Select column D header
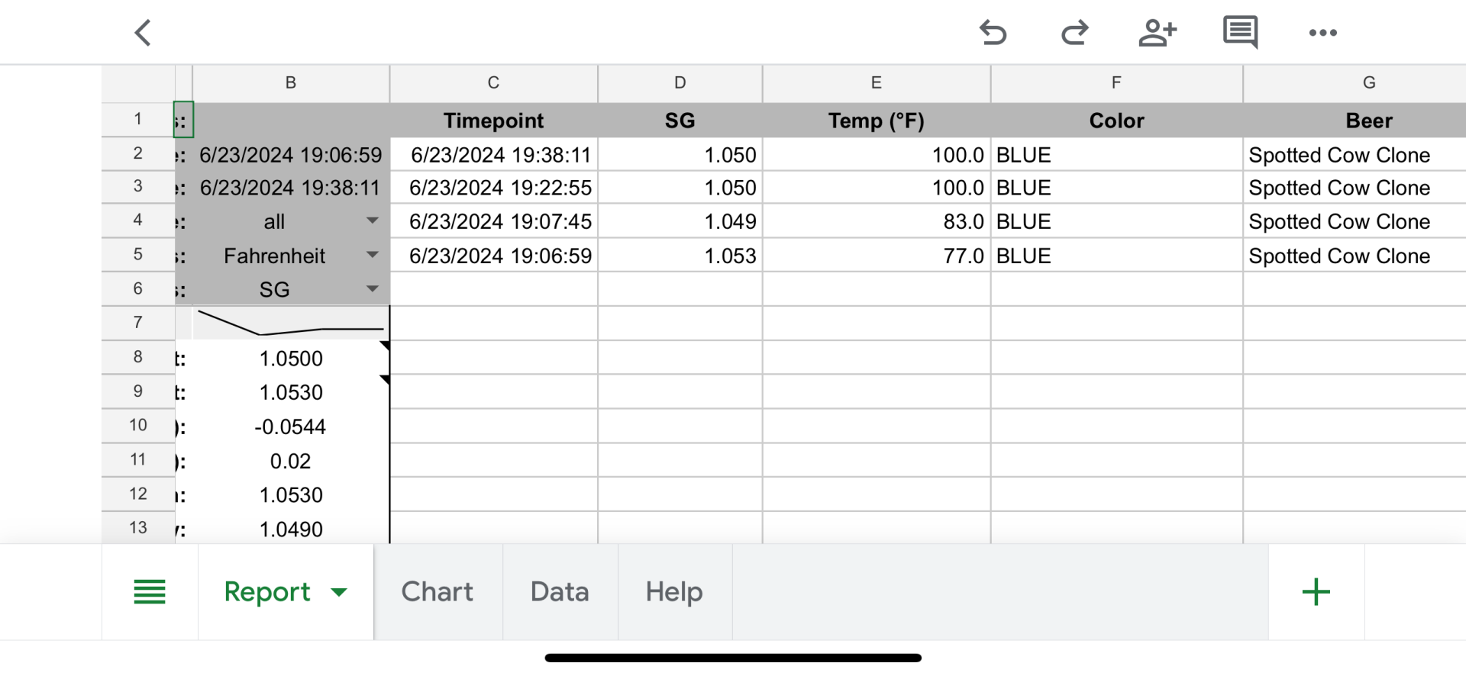This screenshot has height=676, width=1466. tap(680, 83)
